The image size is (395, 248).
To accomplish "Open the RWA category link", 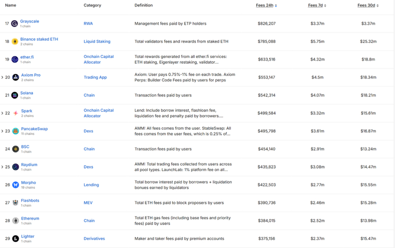I will pyautogui.click(x=88, y=23).
